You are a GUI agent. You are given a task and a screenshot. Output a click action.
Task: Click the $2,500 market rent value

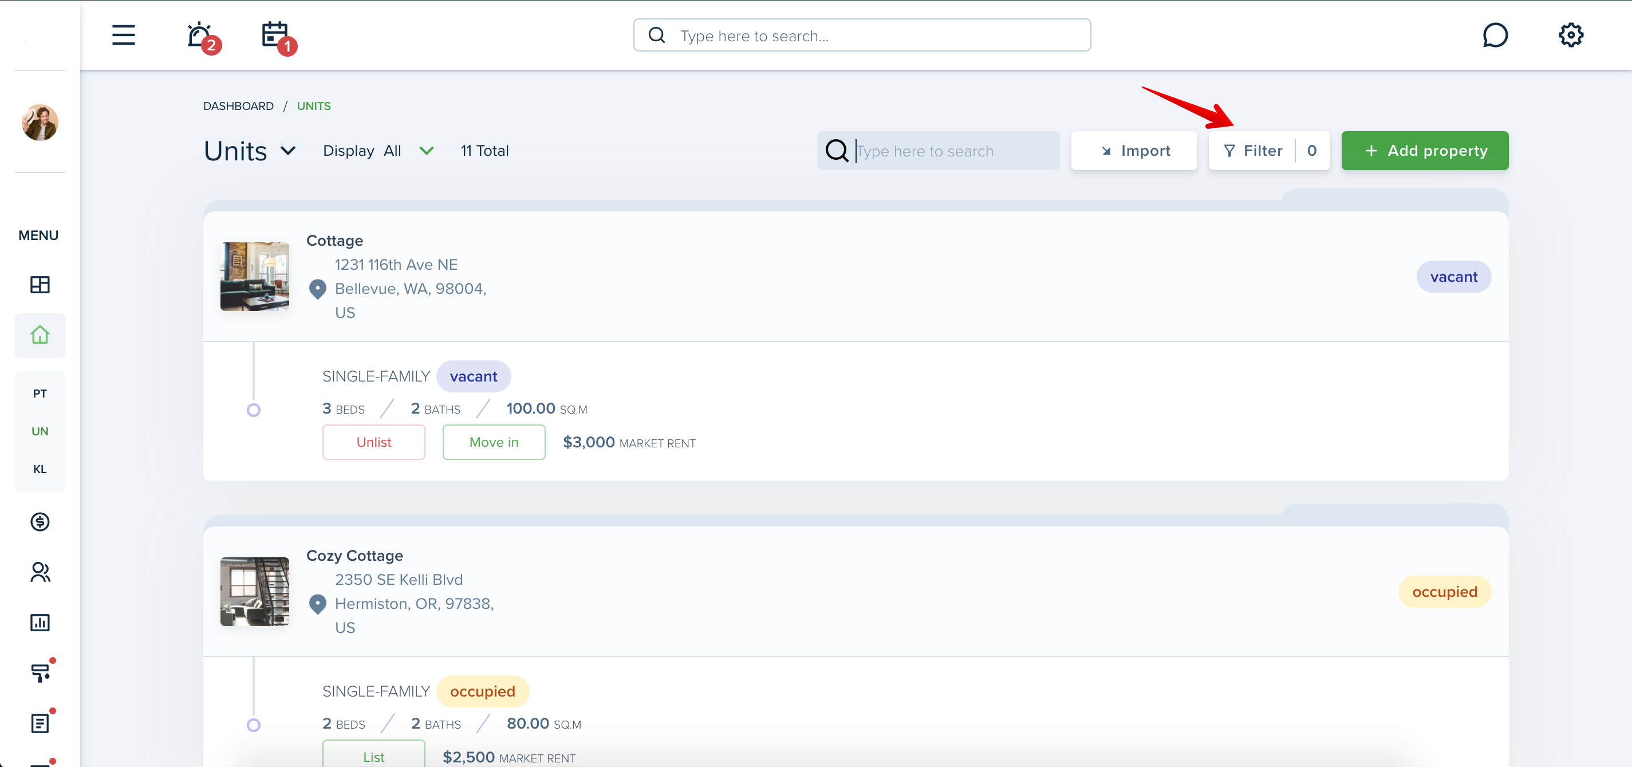click(469, 757)
